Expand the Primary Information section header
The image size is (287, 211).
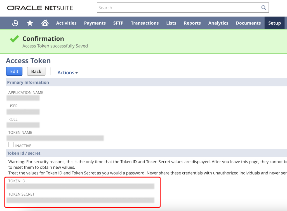point(28,82)
